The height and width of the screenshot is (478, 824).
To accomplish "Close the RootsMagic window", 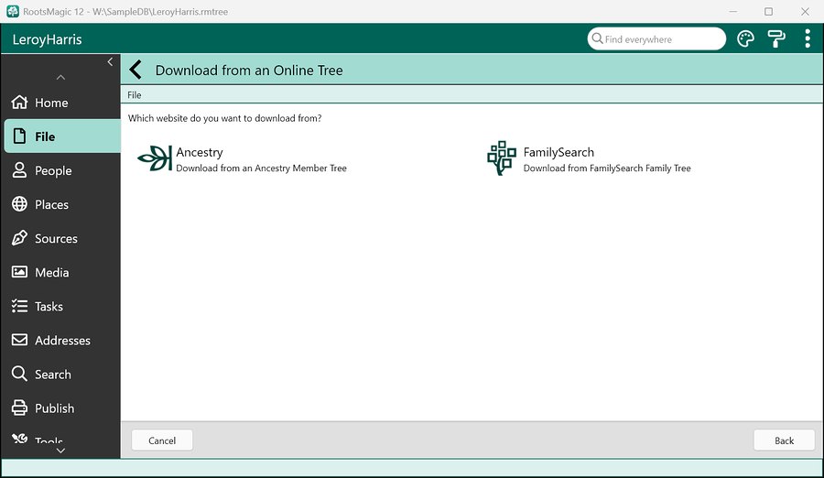I will click(x=805, y=11).
